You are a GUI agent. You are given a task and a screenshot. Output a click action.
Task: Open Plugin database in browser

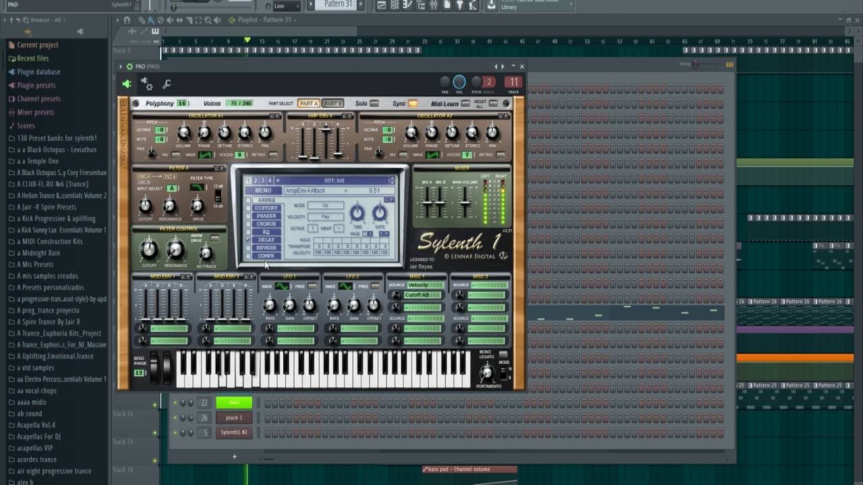coord(38,72)
